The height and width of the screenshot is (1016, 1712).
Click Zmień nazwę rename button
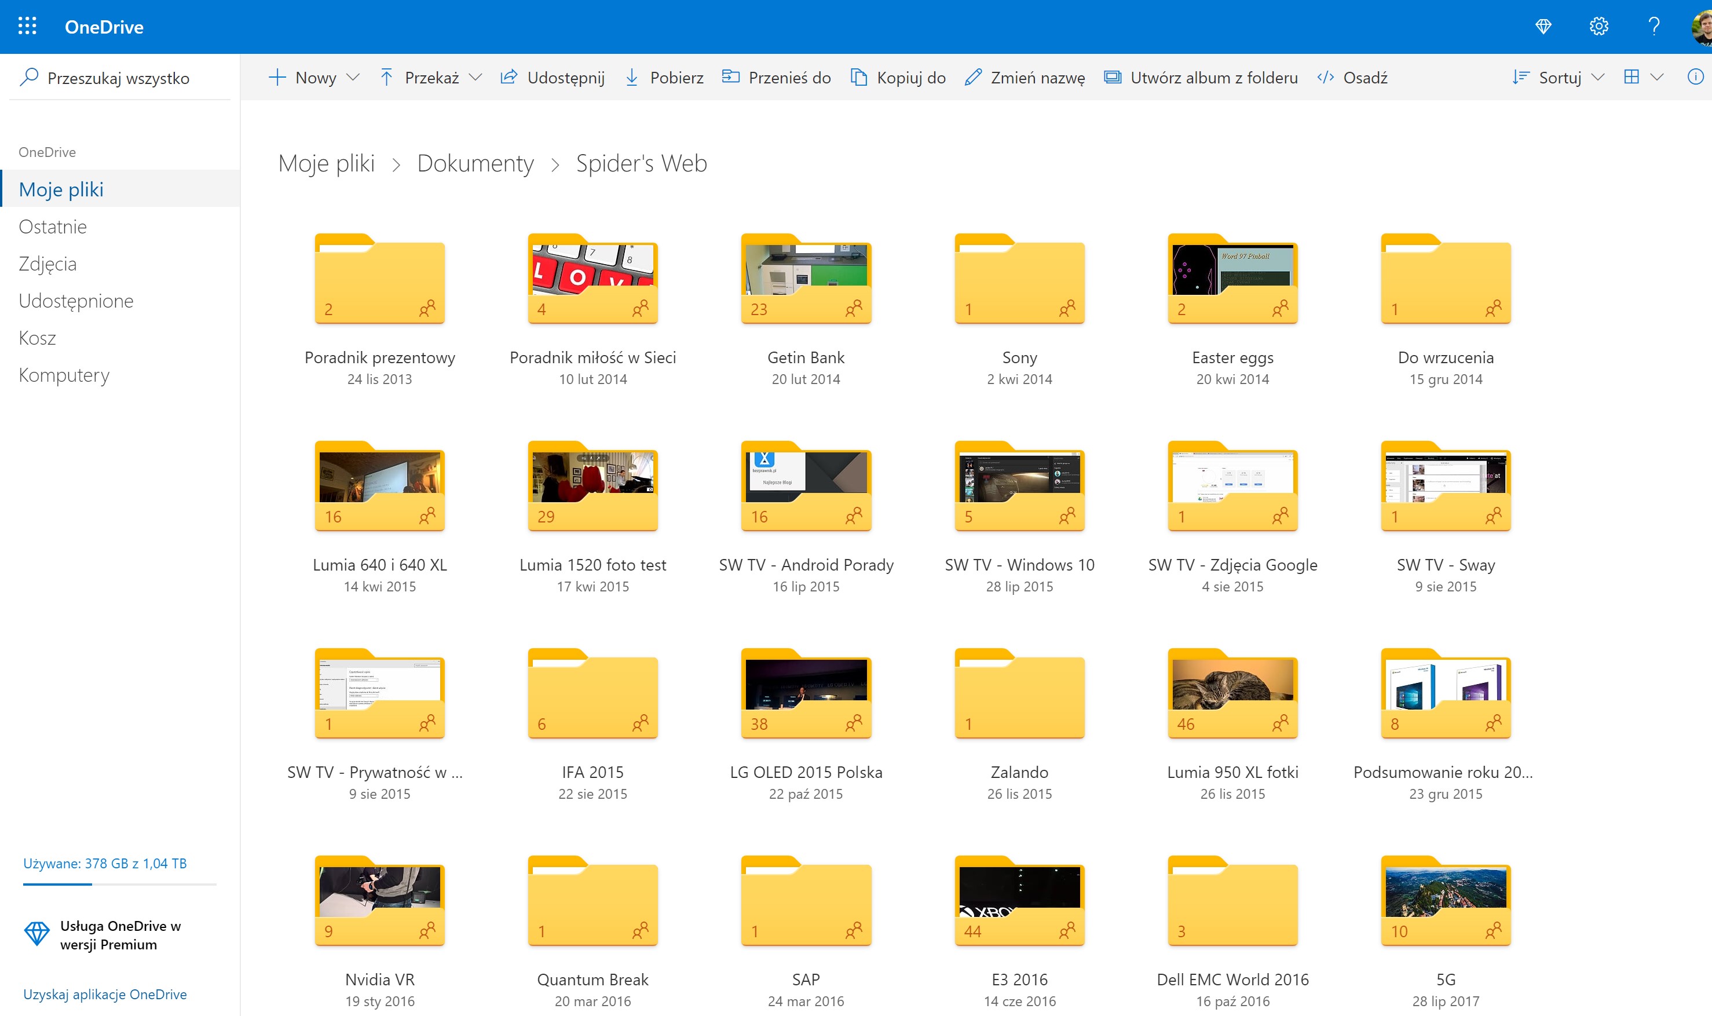1025,78
